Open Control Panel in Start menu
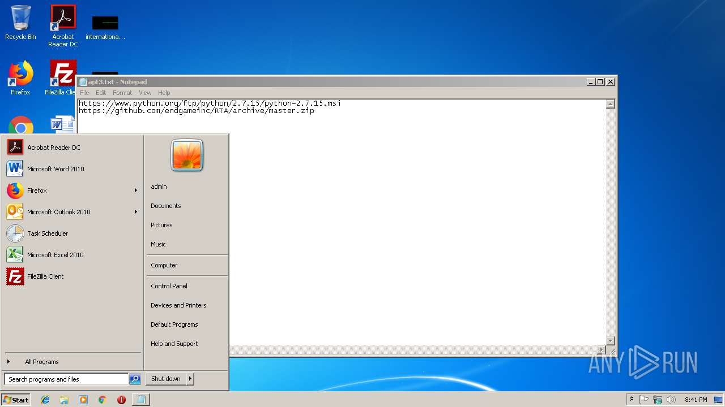Viewport: 725px width, 407px height. click(x=187, y=286)
